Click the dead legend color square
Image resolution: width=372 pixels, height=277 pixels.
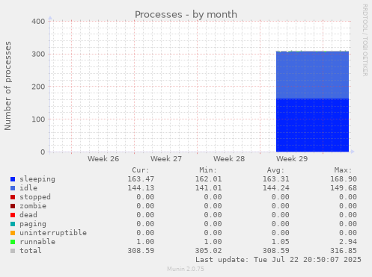pos(13,215)
